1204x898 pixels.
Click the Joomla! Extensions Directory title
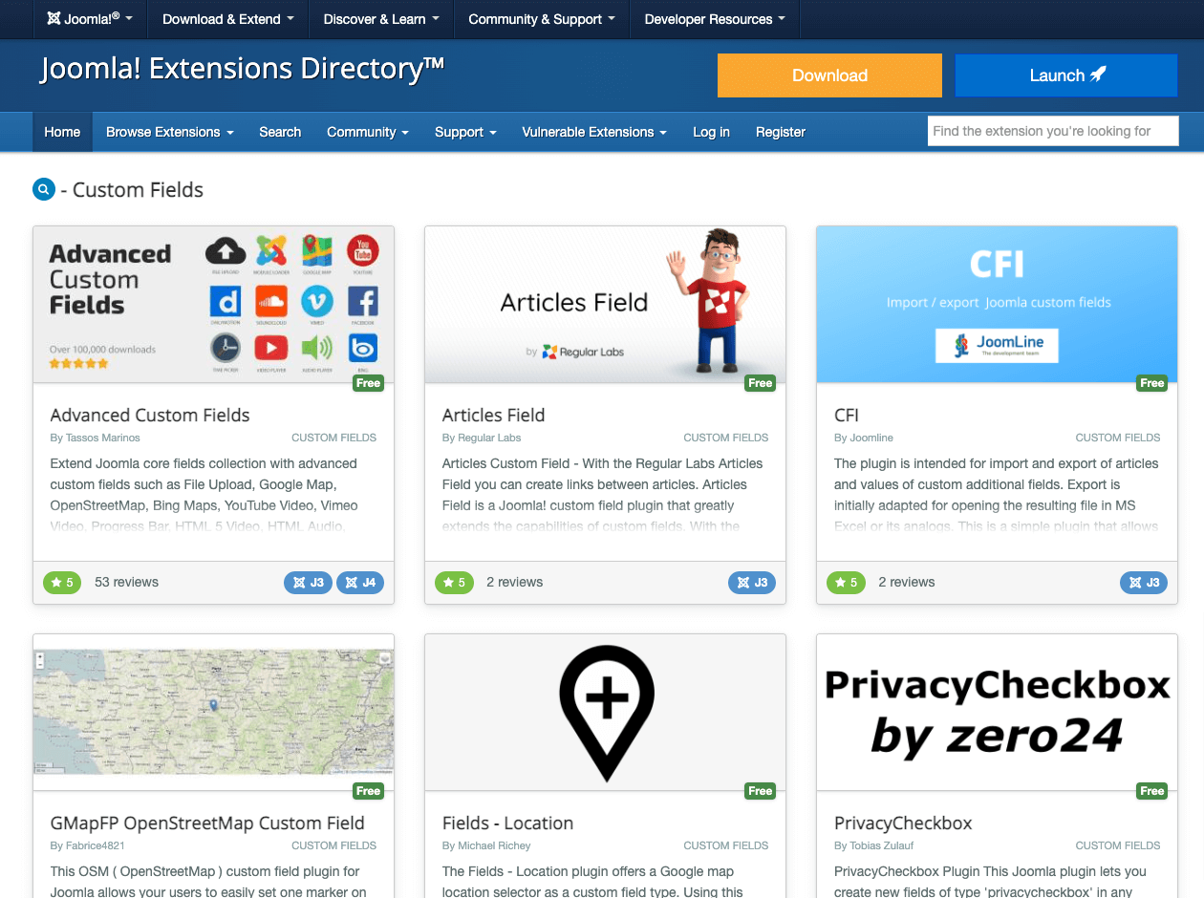(243, 69)
